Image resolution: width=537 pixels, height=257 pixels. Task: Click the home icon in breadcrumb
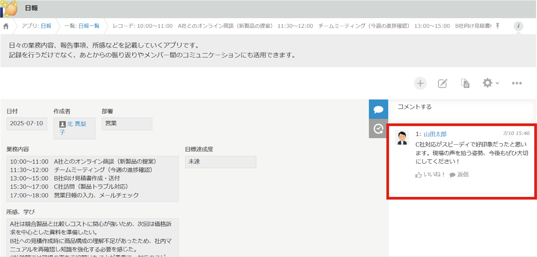(x=6, y=26)
